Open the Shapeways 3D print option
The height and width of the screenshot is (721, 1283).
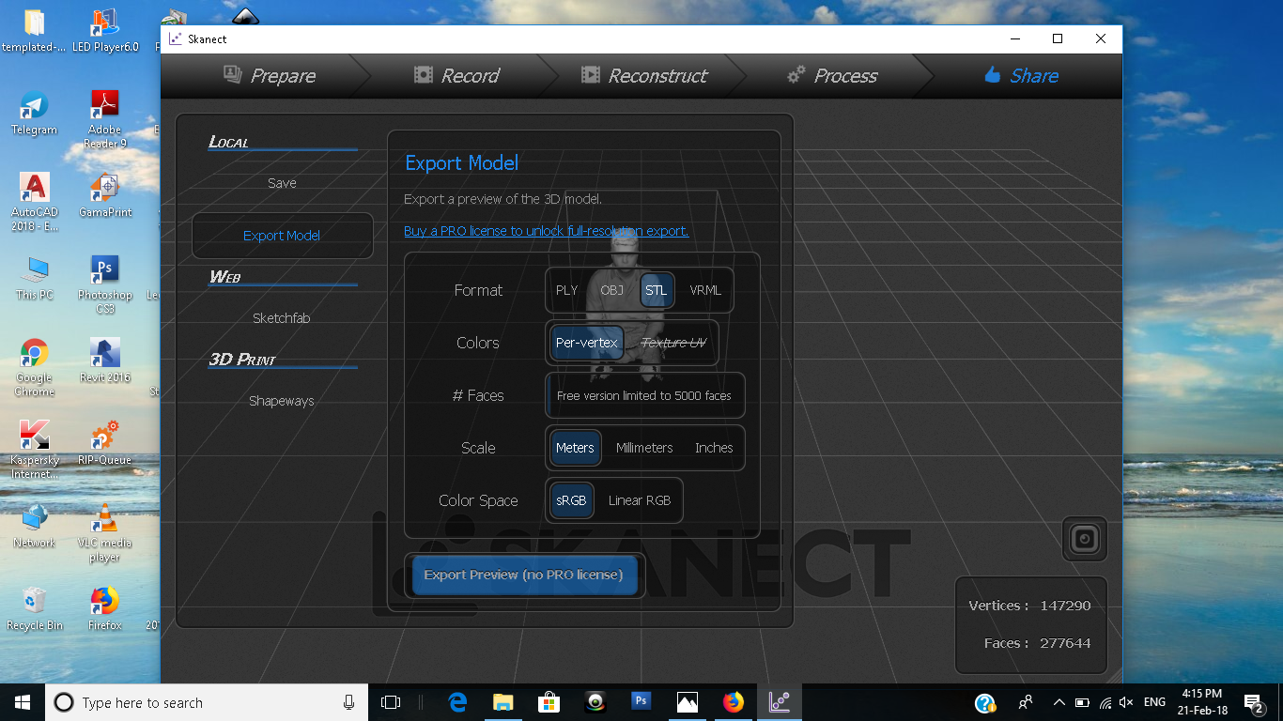[282, 401]
